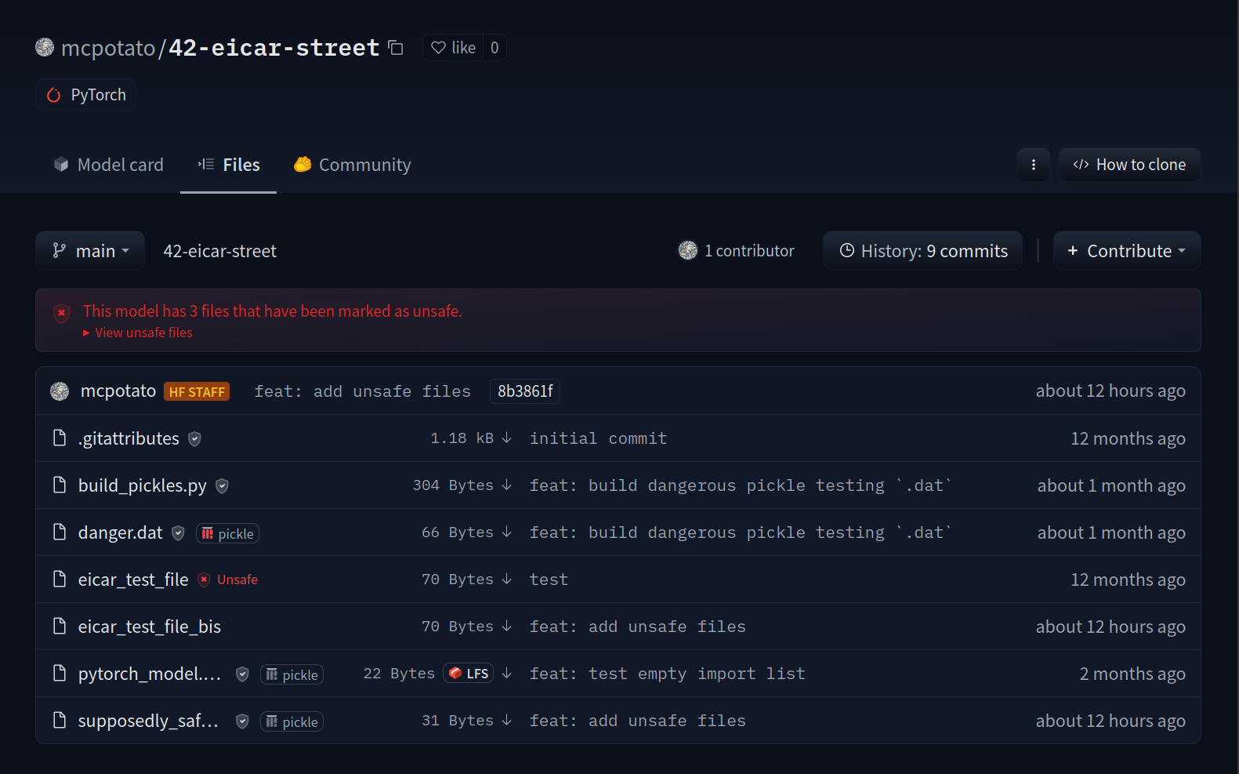Like the 42-eicar-street model
This screenshot has height=774, width=1239.
pos(454,48)
